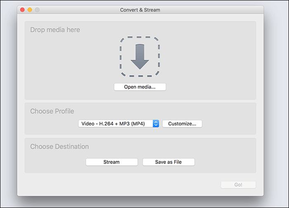Screen dimensions: 289x208
Task: Click the Convert & Stream title bar text
Action: 140,9
